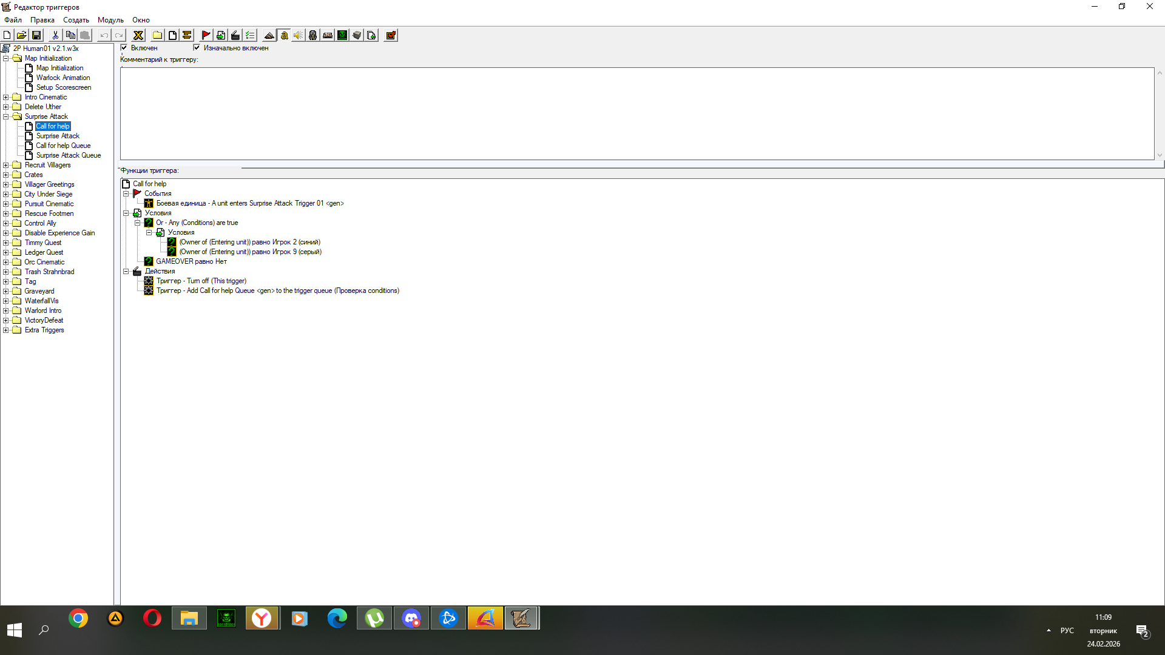The width and height of the screenshot is (1165, 655).
Task: Click Test Map checkmark icon
Action: point(391,35)
